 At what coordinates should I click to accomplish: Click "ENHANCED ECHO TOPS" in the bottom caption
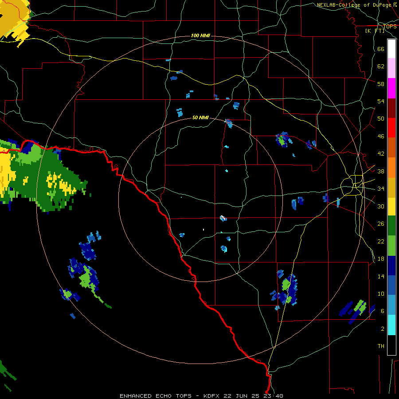(x=155, y=396)
